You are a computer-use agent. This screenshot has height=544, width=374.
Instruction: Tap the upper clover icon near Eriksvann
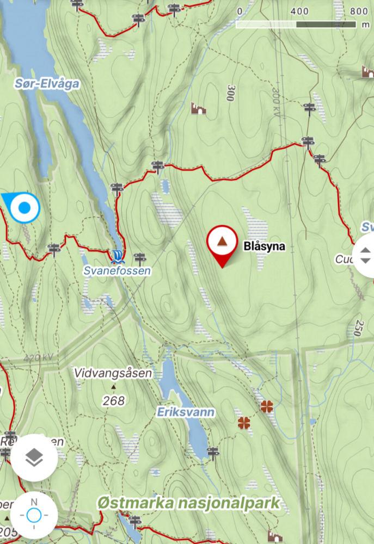(x=267, y=406)
